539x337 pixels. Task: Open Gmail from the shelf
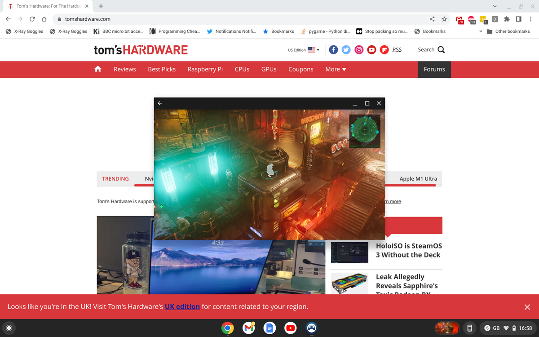[x=248, y=328]
